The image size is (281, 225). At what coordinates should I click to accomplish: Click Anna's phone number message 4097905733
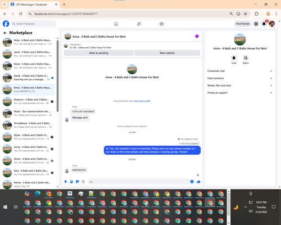pyautogui.click(x=79, y=170)
